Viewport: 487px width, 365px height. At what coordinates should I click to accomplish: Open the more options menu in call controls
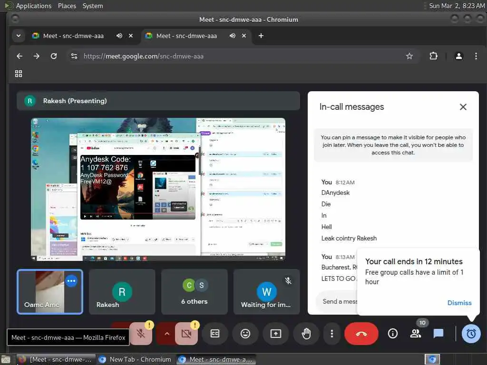point(331,334)
